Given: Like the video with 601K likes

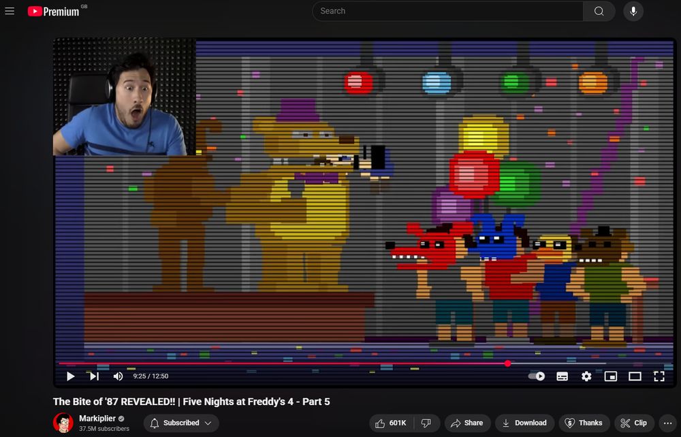Looking at the screenshot, I should tap(392, 423).
